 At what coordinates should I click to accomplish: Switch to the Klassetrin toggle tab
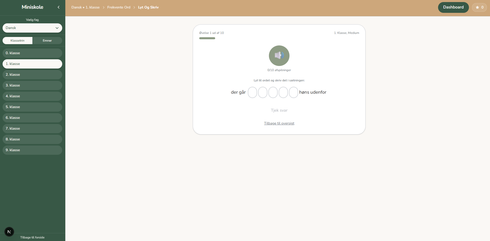click(17, 41)
